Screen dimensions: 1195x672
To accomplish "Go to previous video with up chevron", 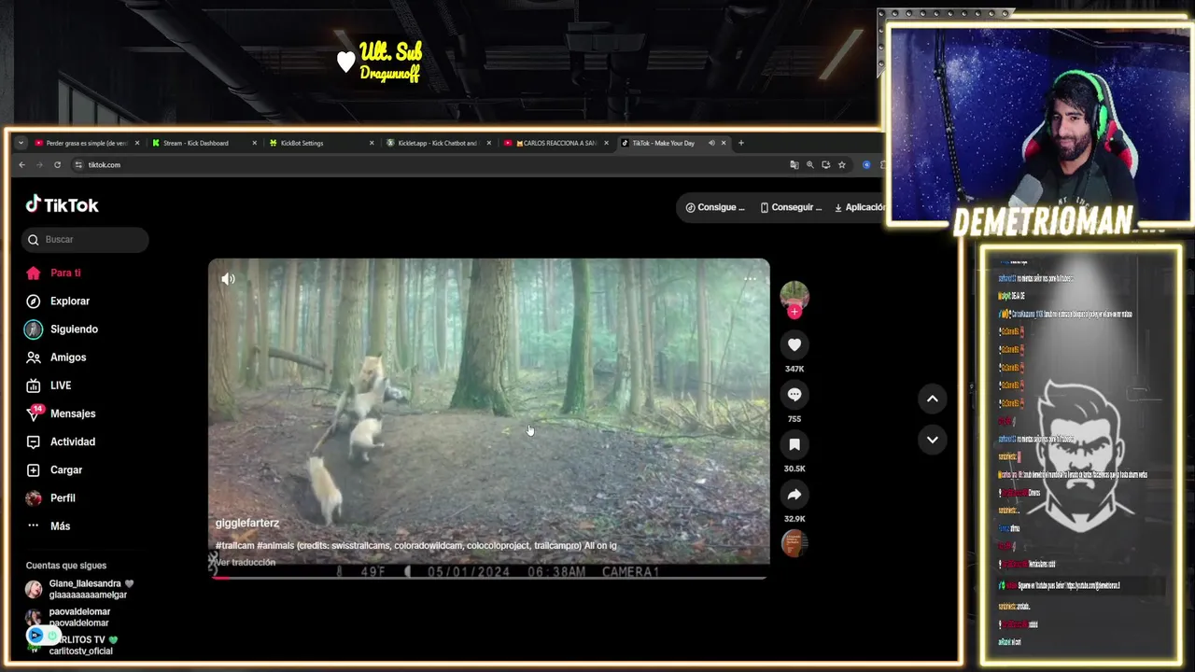I will pyautogui.click(x=932, y=399).
